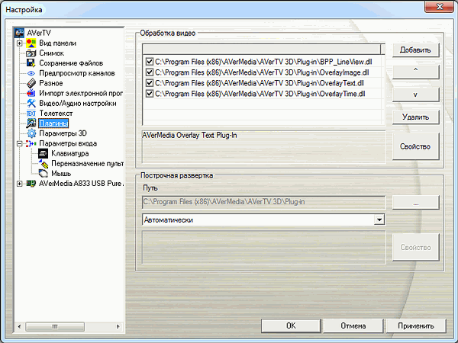The height and width of the screenshot is (343, 458).
Task: Select the OverlayTime.dll path row
Action: pyautogui.click(x=260, y=94)
